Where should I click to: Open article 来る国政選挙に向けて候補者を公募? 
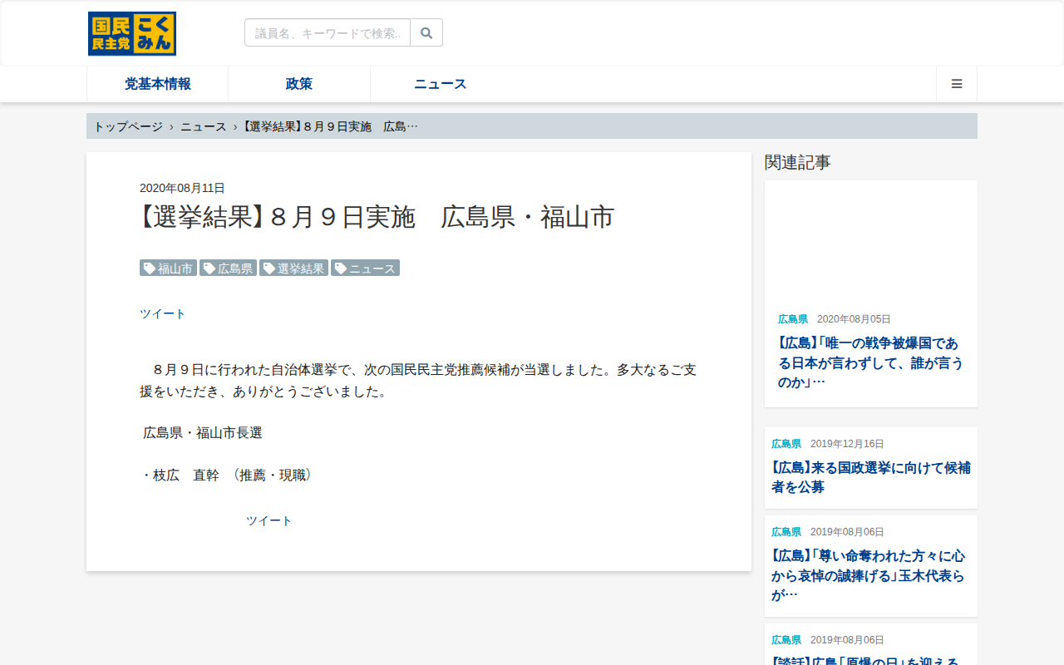click(871, 477)
